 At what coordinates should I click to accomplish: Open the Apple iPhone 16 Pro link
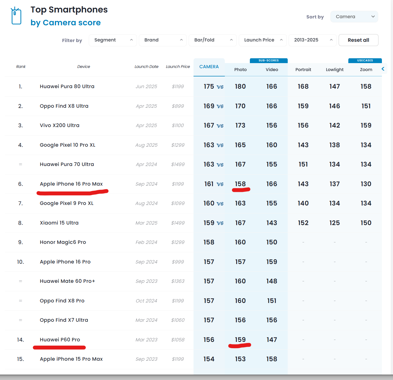pos(65,262)
